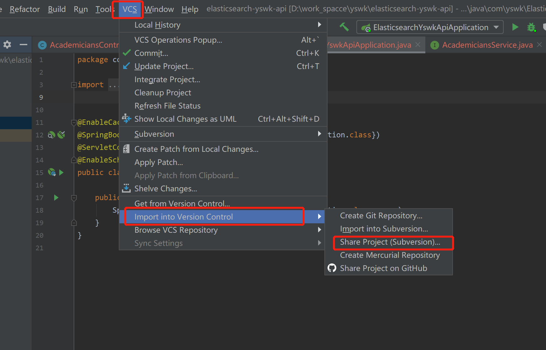
Task: Click the Spring run gutter icon on line 15
Action: (52, 172)
